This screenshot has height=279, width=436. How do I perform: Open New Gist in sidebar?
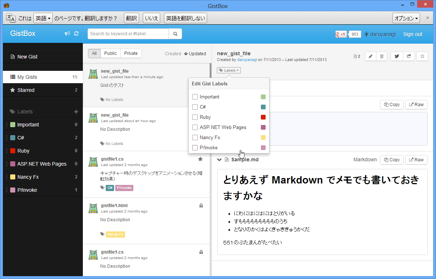pyautogui.click(x=43, y=57)
